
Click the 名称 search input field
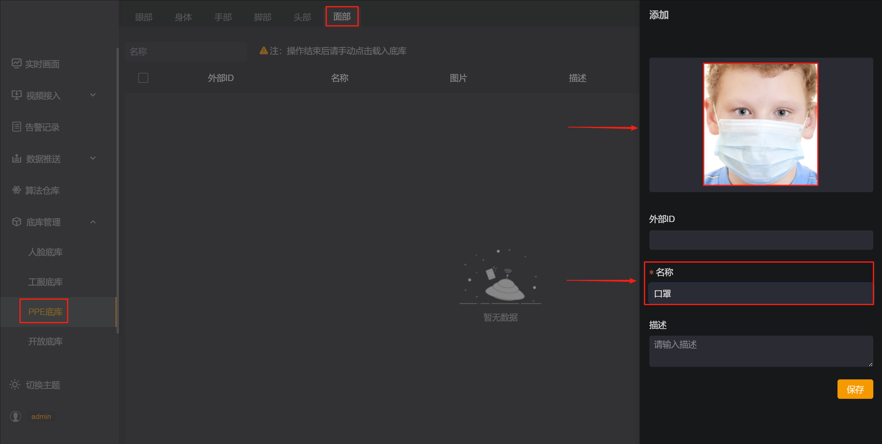186,52
